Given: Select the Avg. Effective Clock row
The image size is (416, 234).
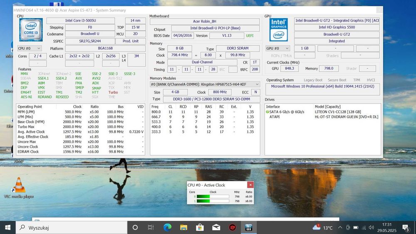Looking at the screenshot, I should [80, 137].
